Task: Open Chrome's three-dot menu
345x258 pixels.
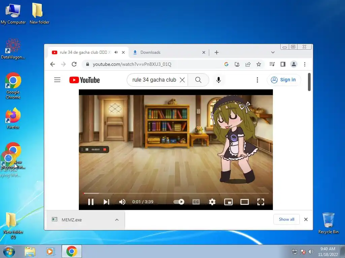Action: coord(305,64)
